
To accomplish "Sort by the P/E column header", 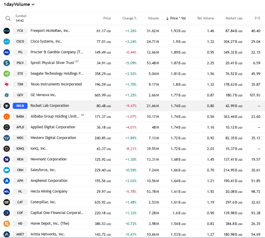I will coord(257,18).
